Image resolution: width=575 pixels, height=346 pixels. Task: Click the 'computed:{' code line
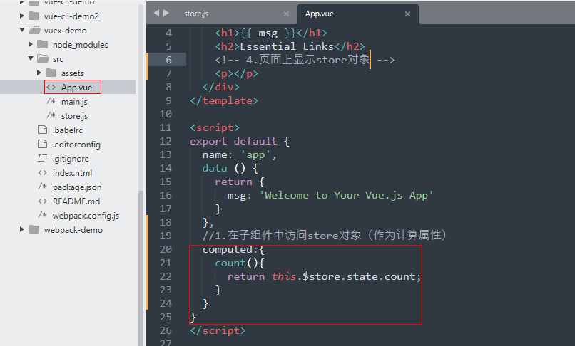pos(233,249)
